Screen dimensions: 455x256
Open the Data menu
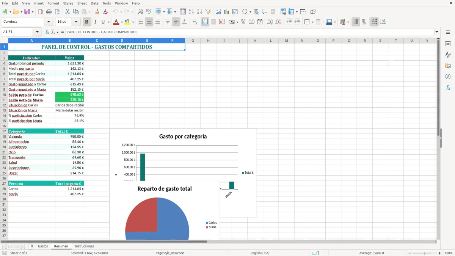click(94, 3)
